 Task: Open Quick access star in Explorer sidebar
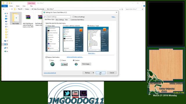(x=5, y=14)
